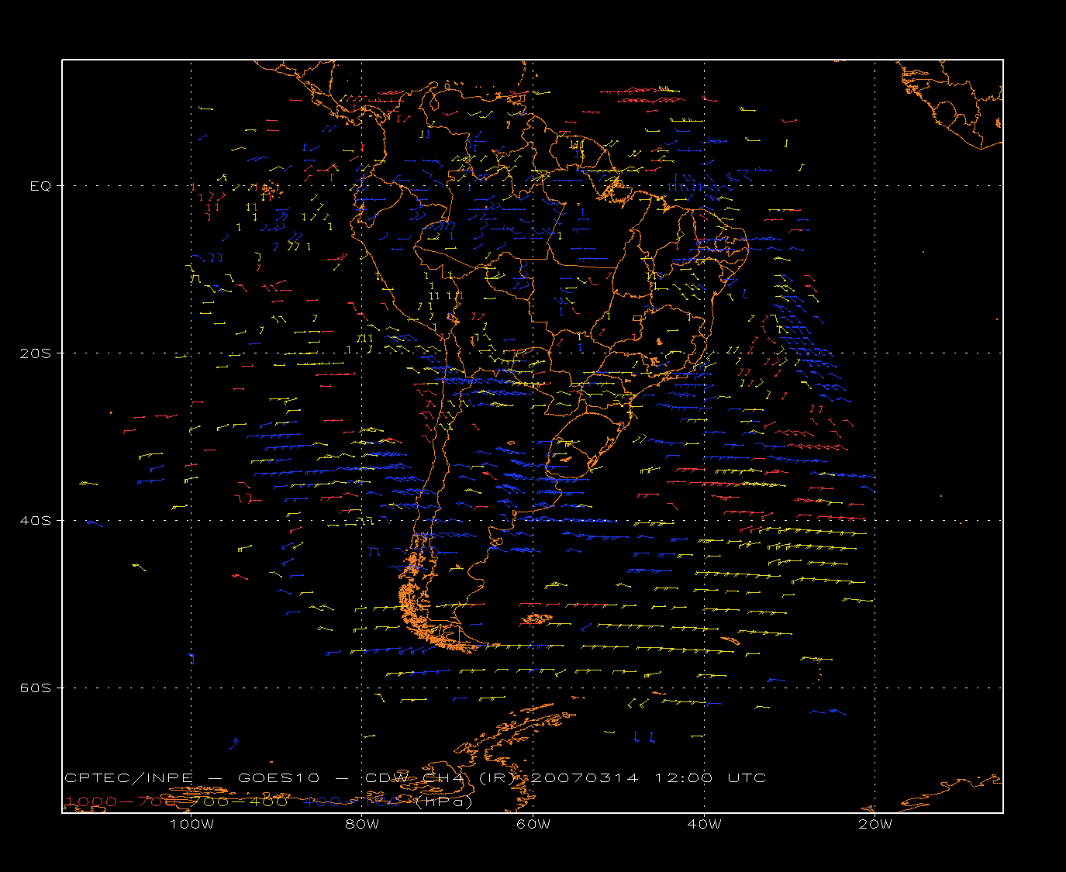This screenshot has width=1066, height=872.
Task: Click the 60W longitude label
Action: click(533, 824)
